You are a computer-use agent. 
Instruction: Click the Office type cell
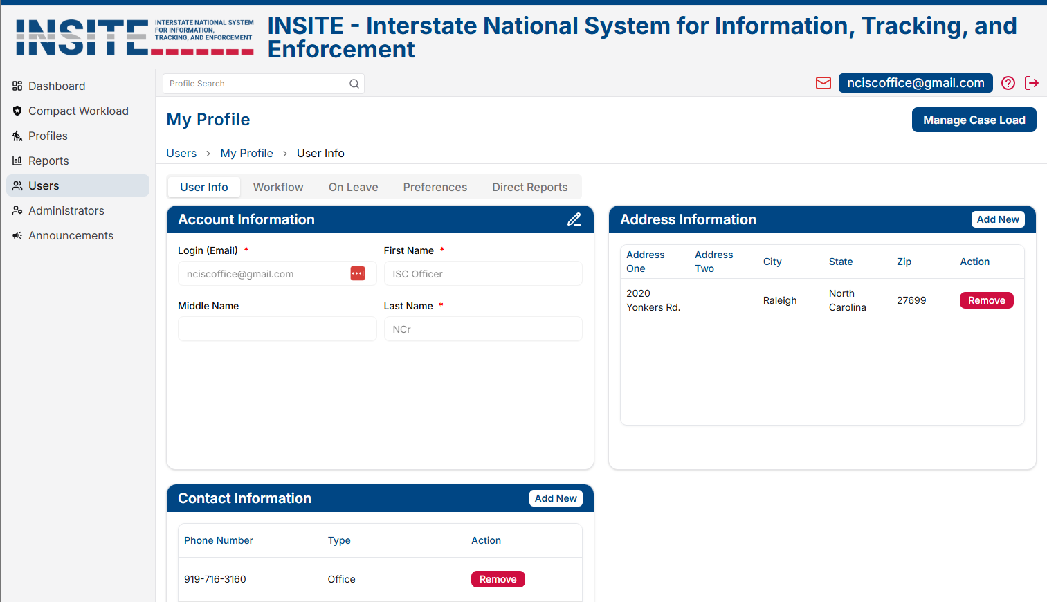(x=341, y=579)
